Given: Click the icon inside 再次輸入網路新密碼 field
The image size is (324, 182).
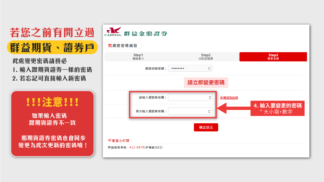Looking at the screenshot, I should coord(209,111).
